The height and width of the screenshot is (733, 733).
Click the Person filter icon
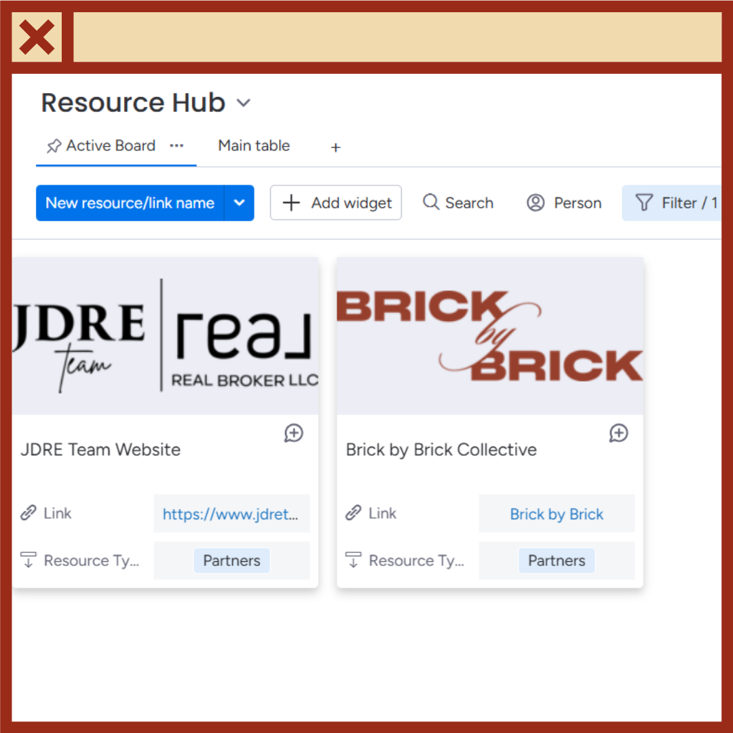(535, 202)
